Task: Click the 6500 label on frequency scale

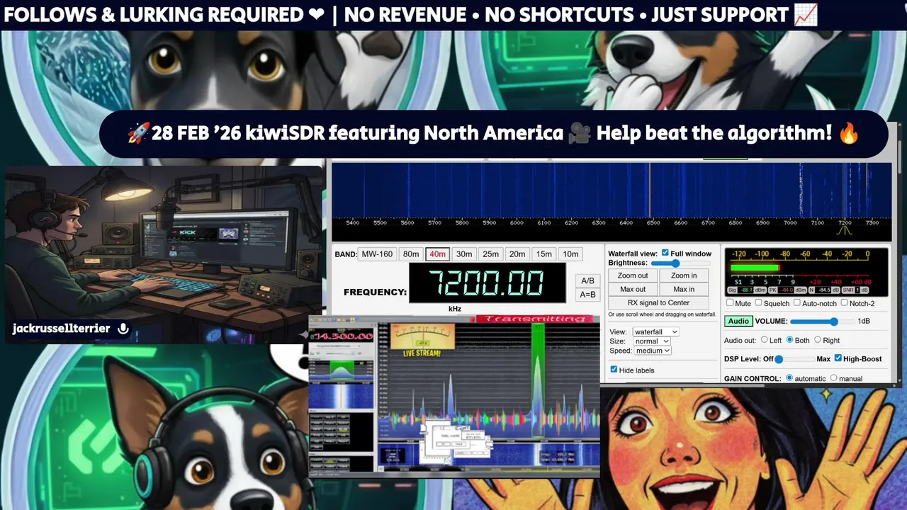Action: pos(652,222)
